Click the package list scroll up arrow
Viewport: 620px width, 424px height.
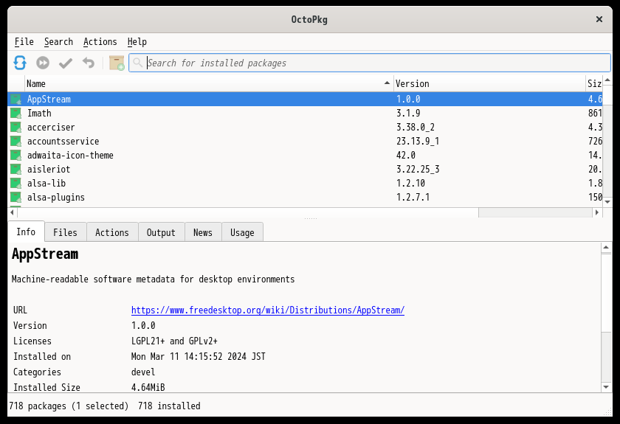click(x=607, y=80)
